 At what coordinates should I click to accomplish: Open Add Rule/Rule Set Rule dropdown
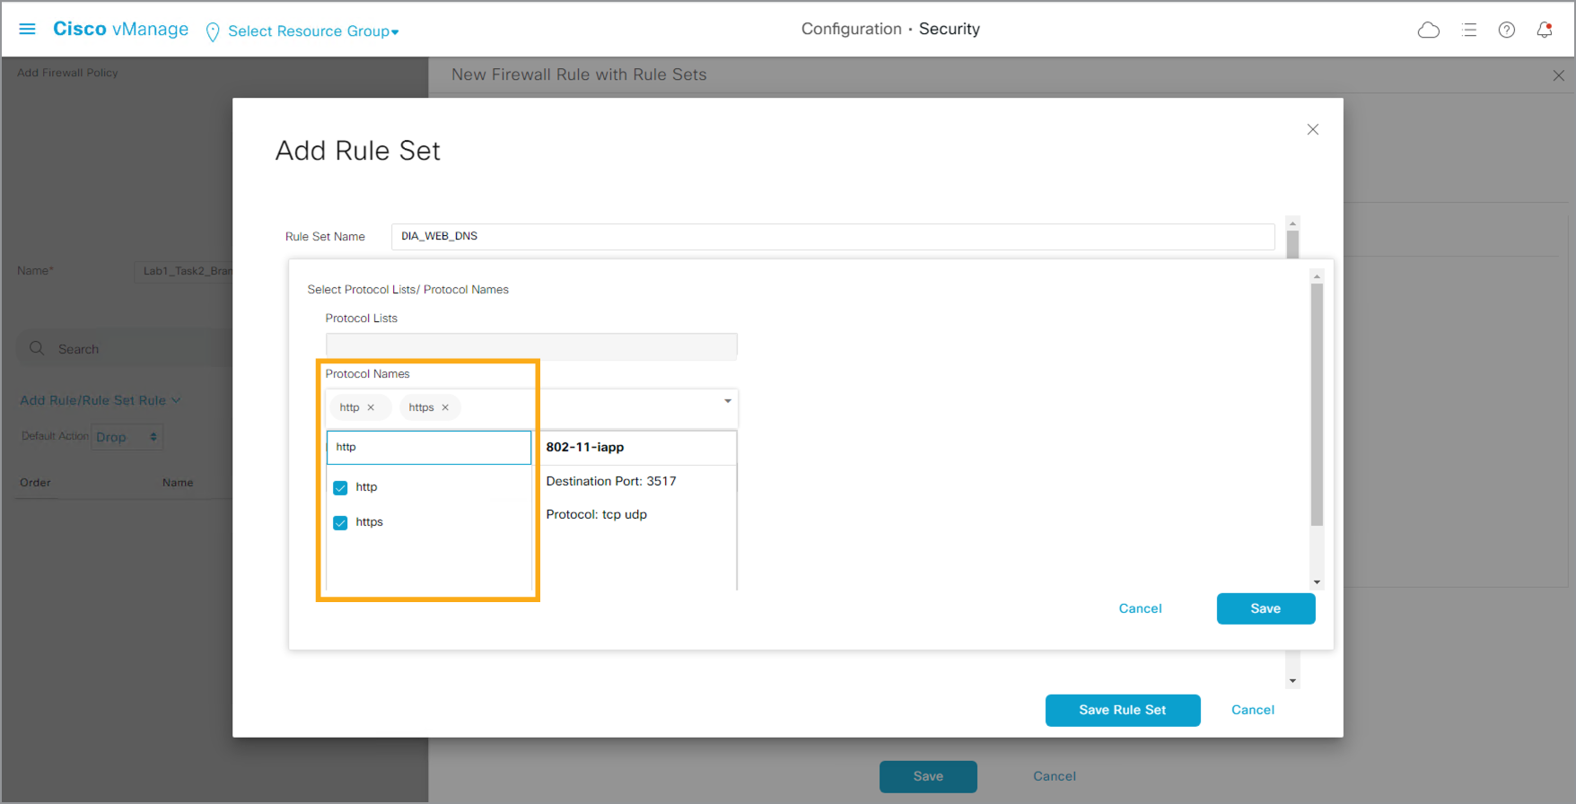pyautogui.click(x=101, y=400)
